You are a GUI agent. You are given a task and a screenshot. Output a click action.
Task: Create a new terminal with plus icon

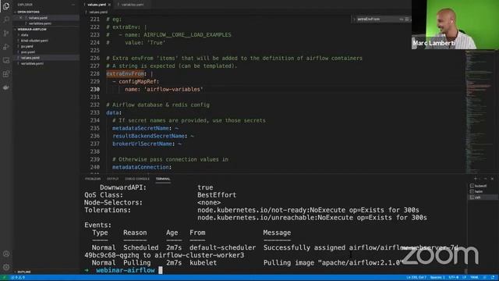[476, 179]
